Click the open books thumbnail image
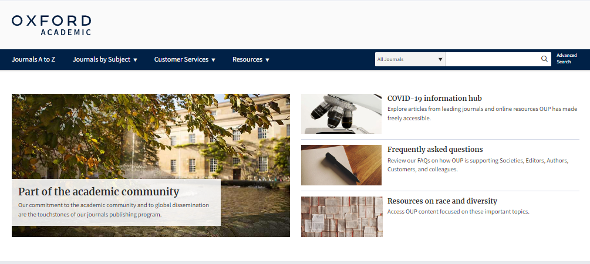 [342, 216]
